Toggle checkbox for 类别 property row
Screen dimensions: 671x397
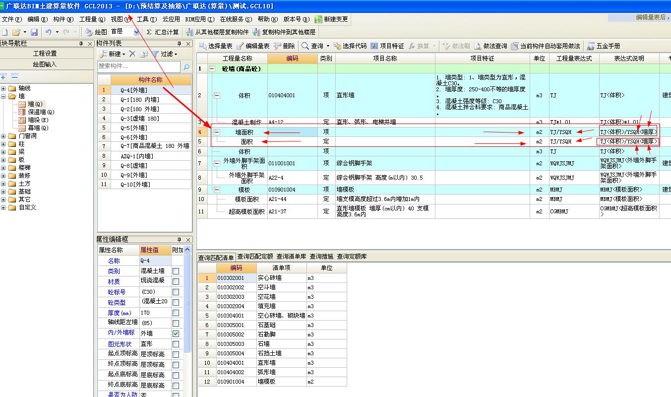tap(176, 271)
